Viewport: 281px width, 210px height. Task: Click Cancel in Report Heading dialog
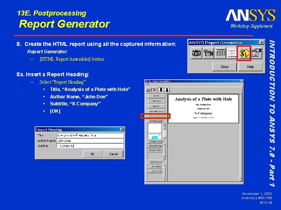[x=114, y=154]
